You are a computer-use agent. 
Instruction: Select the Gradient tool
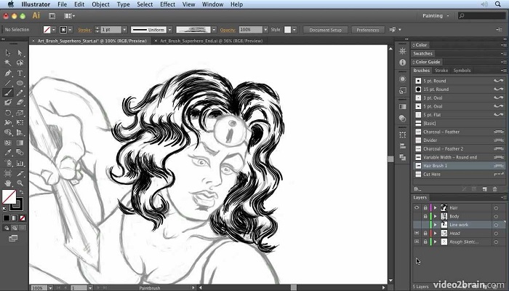[20, 143]
